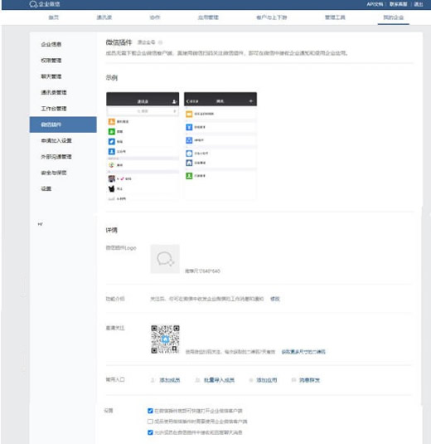Click 退出 in the top right
The height and width of the screenshot is (444, 431).
[x=419, y=4]
